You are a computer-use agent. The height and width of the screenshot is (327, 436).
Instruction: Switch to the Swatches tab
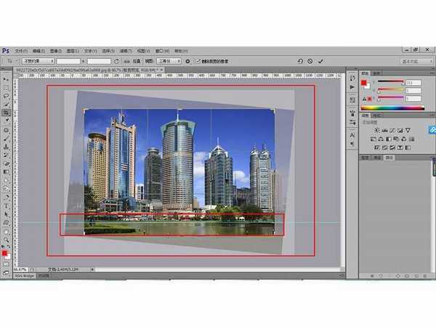376,73
